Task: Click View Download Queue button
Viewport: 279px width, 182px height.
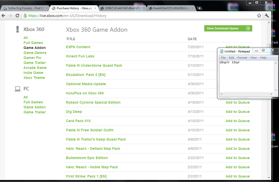Action: (228, 28)
